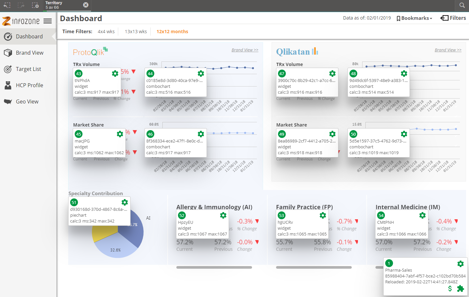This screenshot has height=297, width=469.
Task: Click gear icon on widget 45
Action: click(x=120, y=134)
